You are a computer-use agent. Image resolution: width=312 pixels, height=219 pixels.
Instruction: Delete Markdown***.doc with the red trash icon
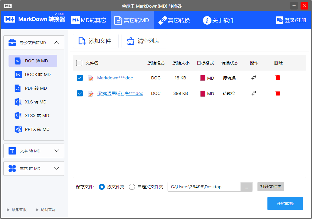pyautogui.click(x=278, y=78)
